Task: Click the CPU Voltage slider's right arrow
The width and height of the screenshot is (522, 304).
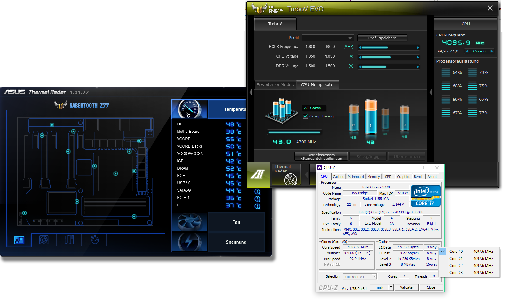Action: click(418, 57)
